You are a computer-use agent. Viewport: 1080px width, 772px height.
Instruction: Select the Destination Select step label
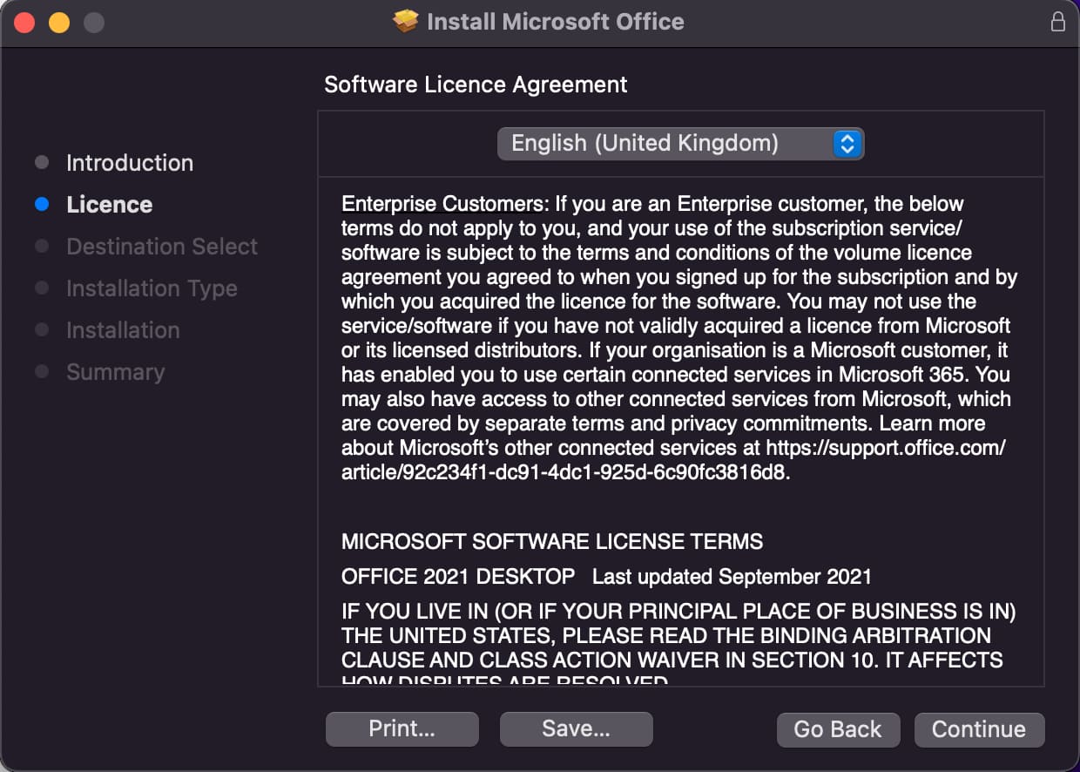click(162, 247)
